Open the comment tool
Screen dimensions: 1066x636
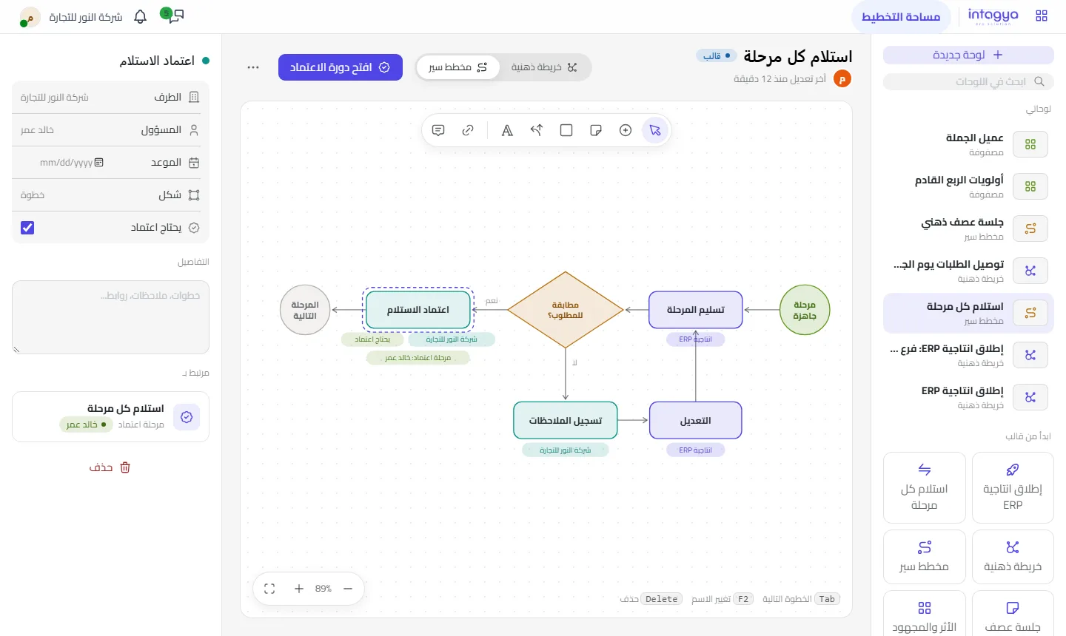(438, 130)
